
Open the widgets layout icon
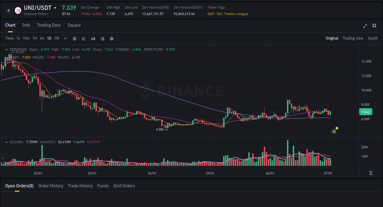(374, 26)
